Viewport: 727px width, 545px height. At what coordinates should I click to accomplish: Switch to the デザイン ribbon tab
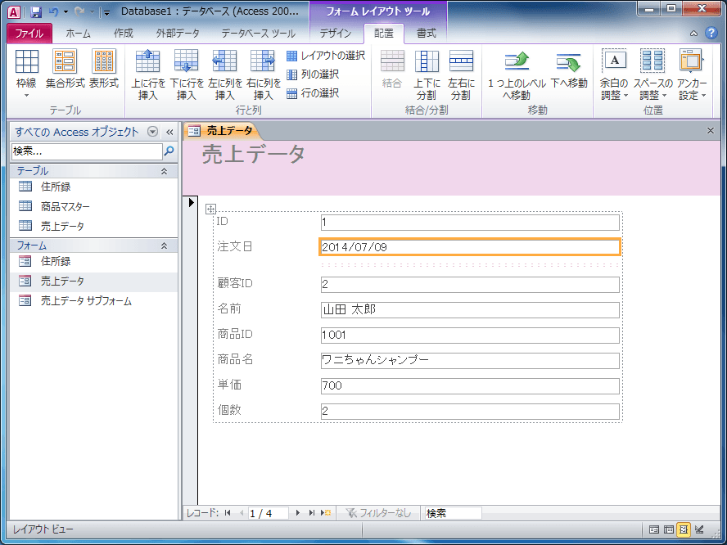(336, 34)
